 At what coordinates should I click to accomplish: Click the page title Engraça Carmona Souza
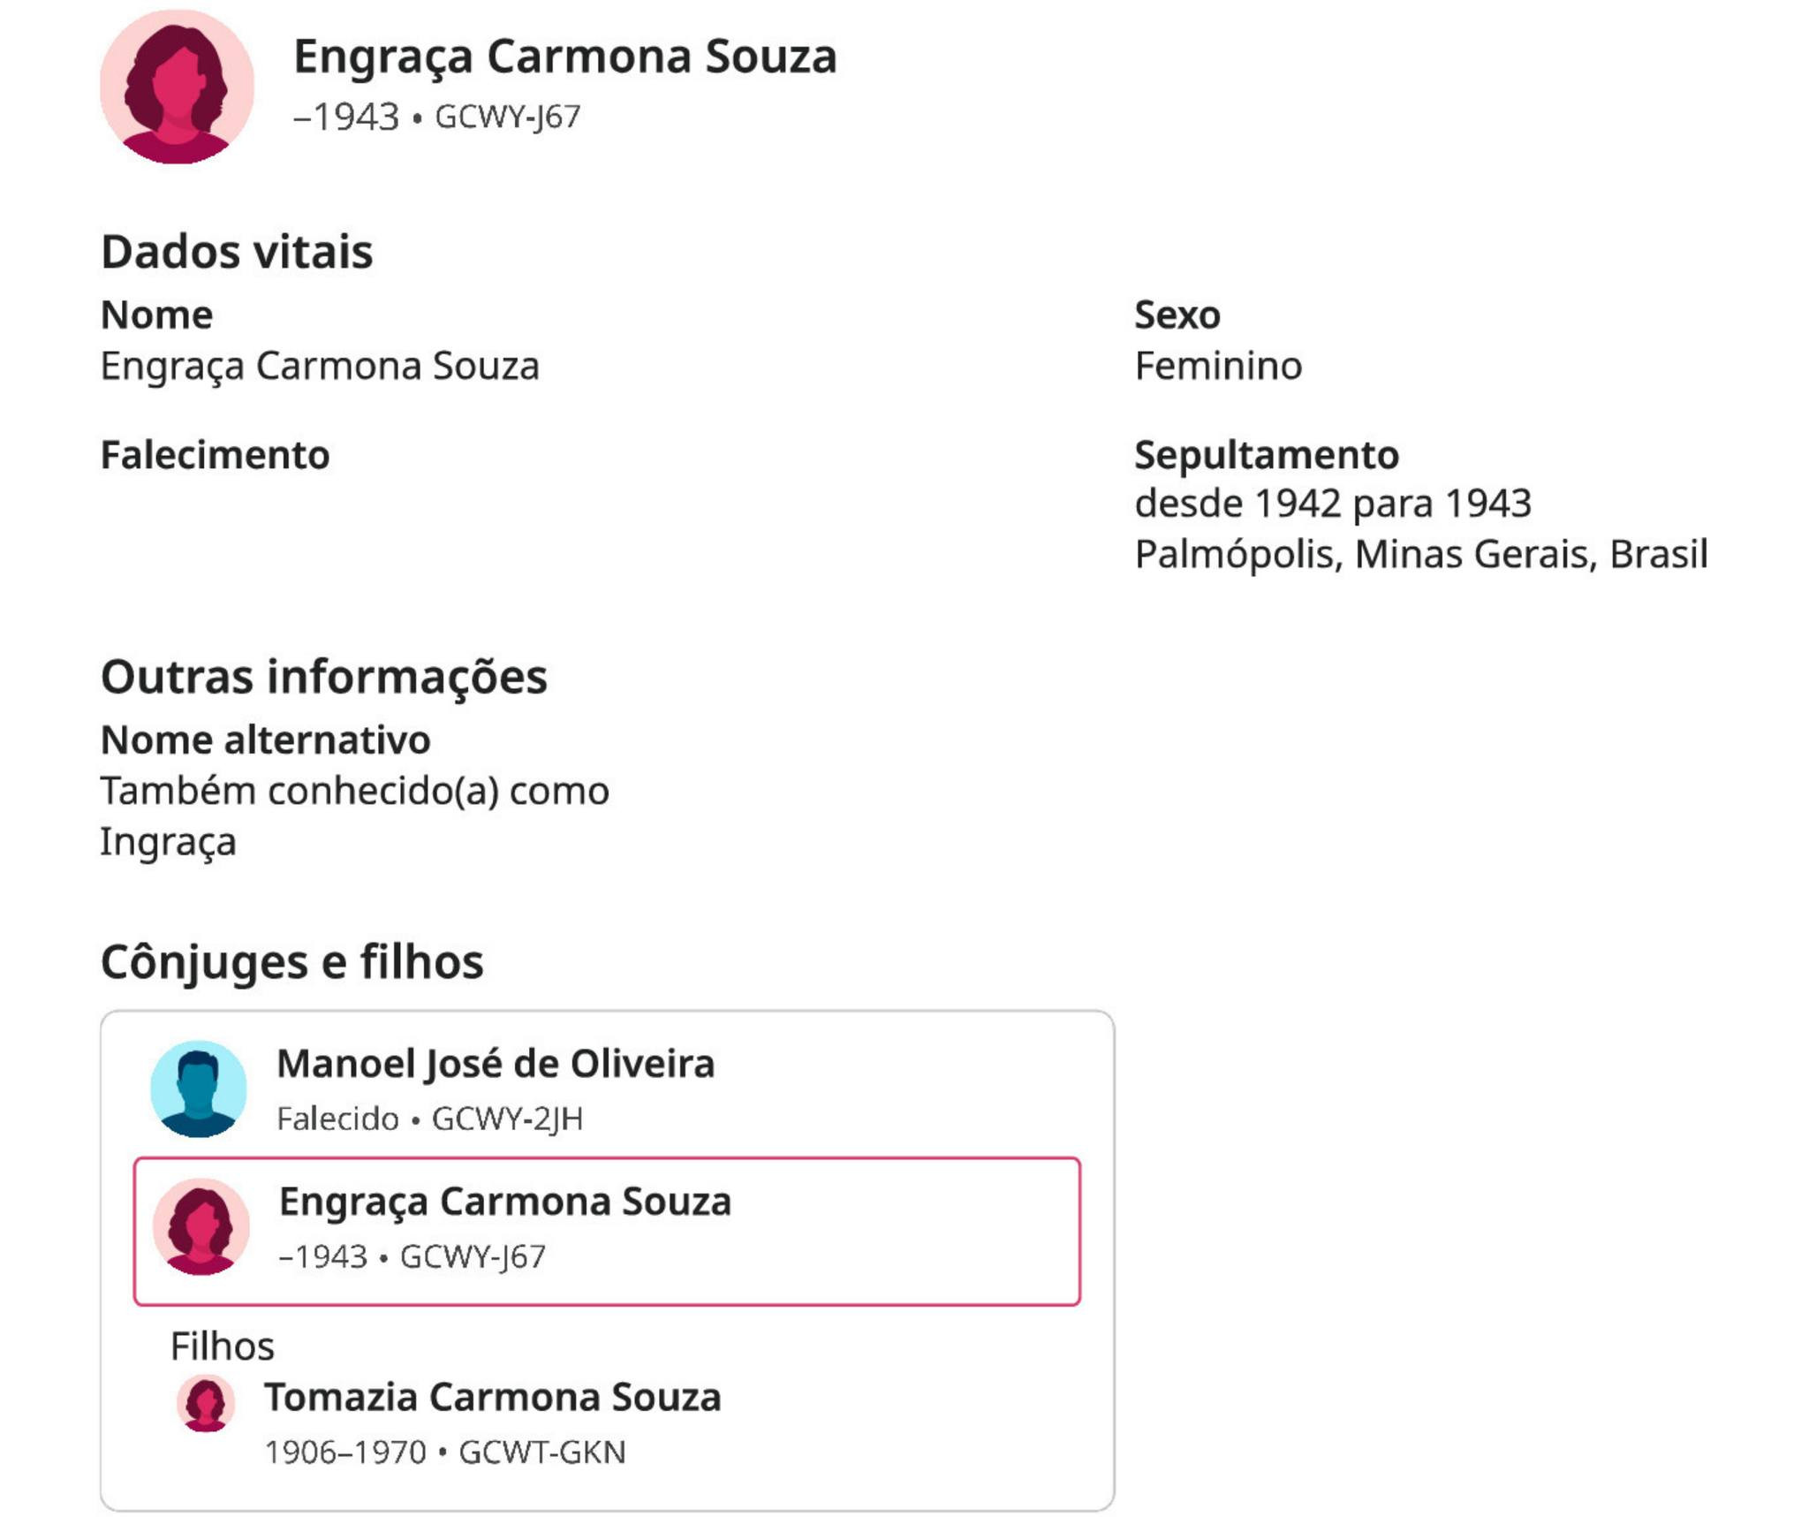coord(564,57)
